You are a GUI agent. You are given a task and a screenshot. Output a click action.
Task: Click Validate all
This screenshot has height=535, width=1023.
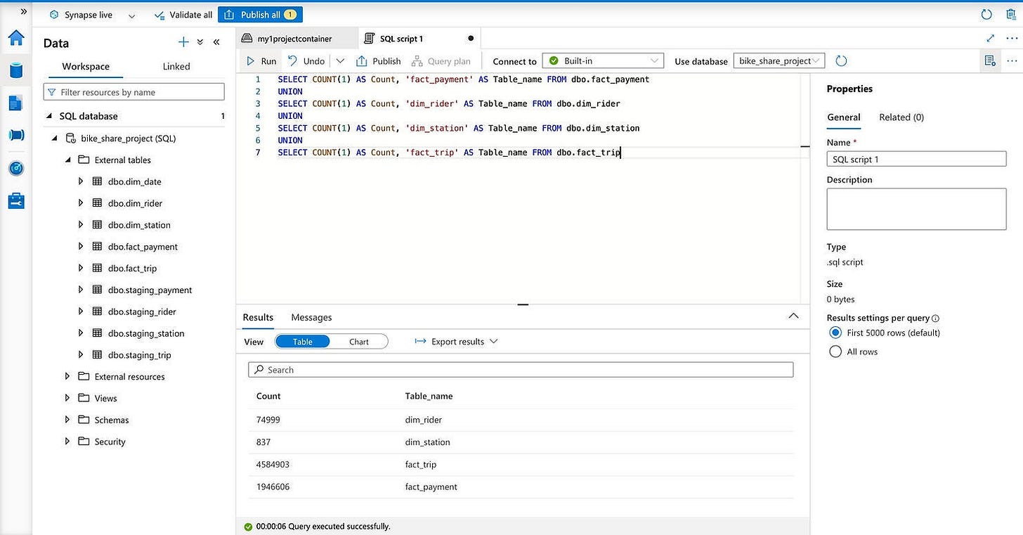coord(183,15)
